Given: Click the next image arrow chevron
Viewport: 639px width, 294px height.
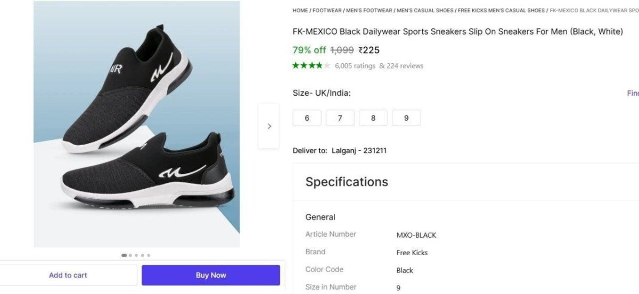Looking at the screenshot, I should pos(269,127).
